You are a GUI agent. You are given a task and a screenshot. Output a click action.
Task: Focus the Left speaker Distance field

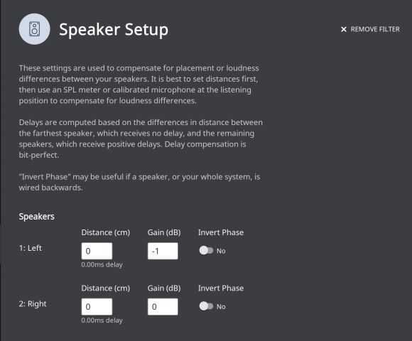click(x=97, y=251)
